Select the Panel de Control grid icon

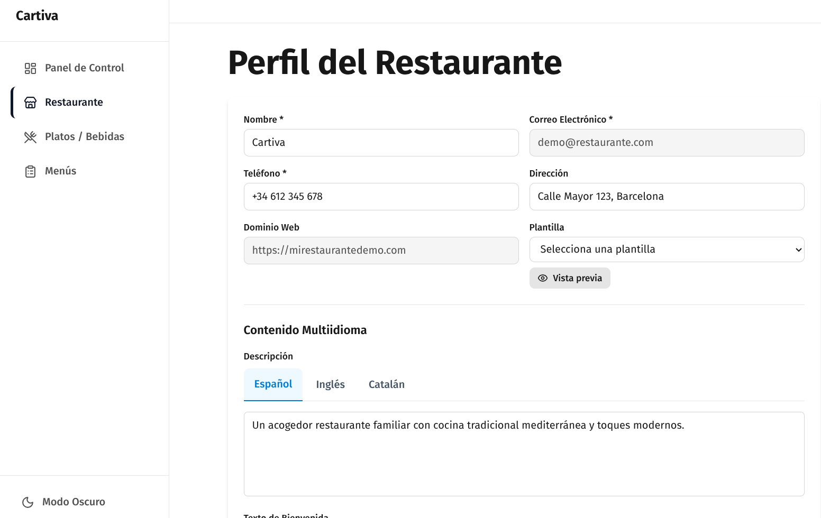coord(30,68)
